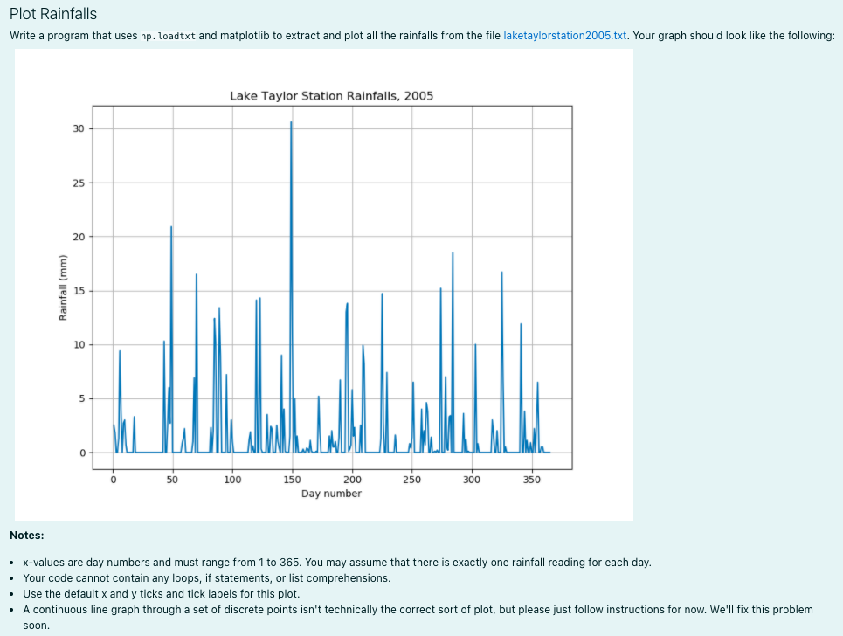Click the chart title Lake Taylor Station Rainfalls, 2005
This screenshot has height=636, width=843.
click(332, 96)
